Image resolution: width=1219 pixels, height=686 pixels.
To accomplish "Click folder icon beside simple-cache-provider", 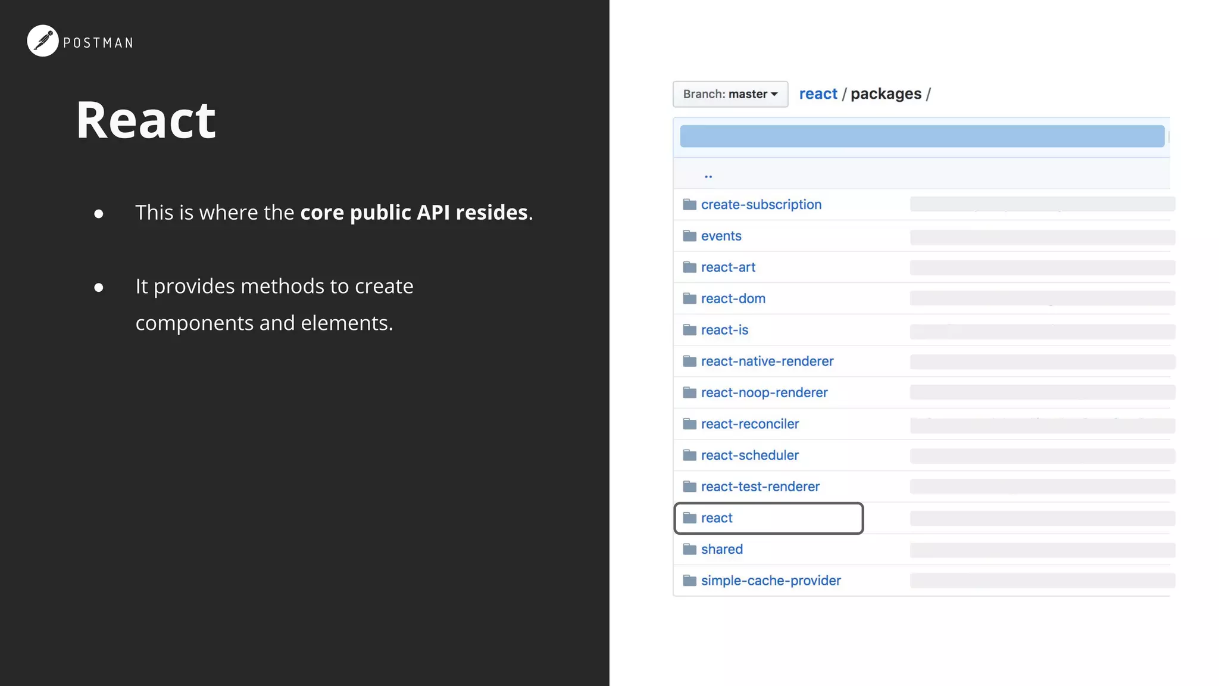I will [x=690, y=581].
